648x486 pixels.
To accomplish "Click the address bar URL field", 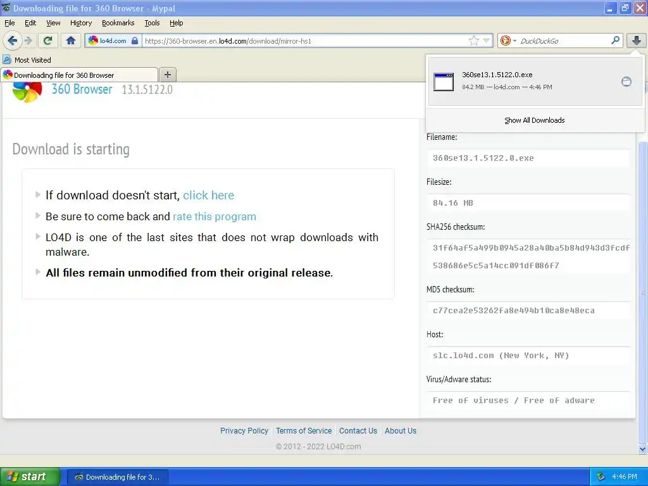I will pyautogui.click(x=305, y=40).
